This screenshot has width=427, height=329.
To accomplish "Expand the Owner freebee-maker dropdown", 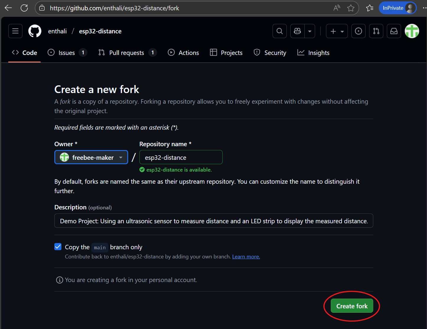I will point(91,157).
